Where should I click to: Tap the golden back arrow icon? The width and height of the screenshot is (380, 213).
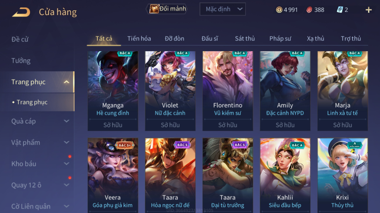(x=21, y=12)
